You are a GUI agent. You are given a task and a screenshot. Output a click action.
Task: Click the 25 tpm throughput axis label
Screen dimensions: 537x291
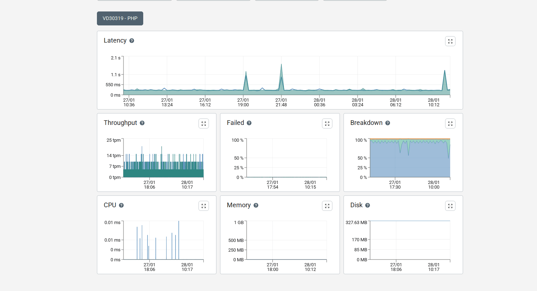(113, 140)
